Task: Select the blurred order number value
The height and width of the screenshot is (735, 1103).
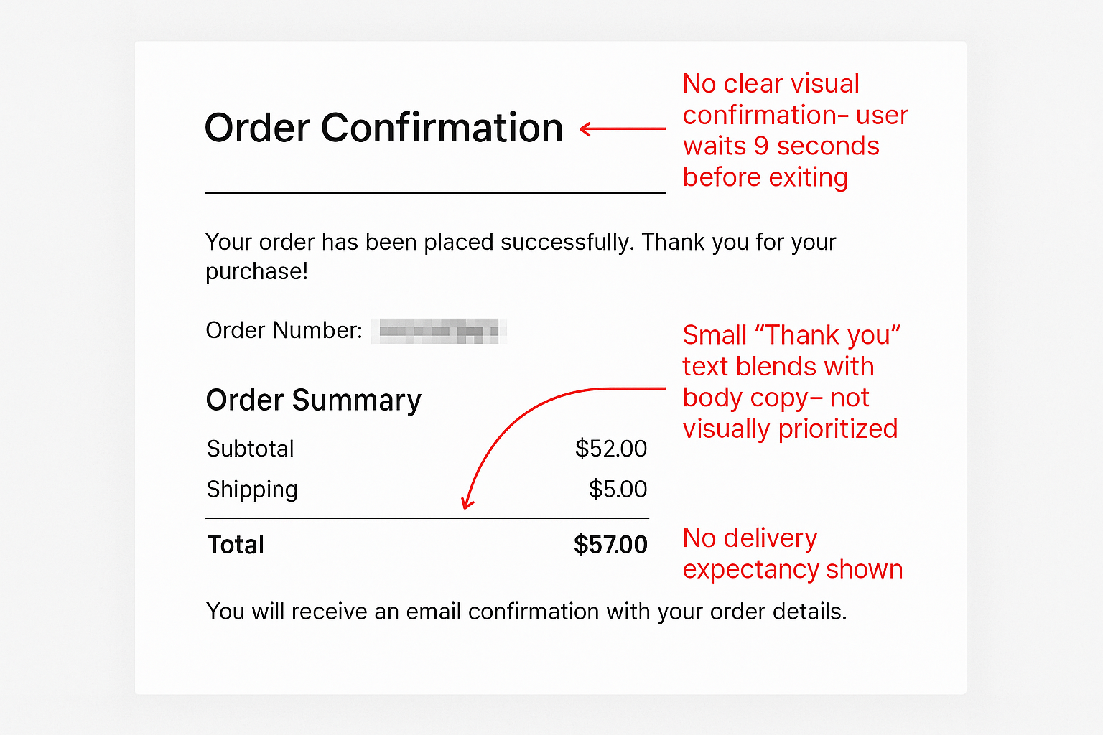Action: click(x=439, y=331)
